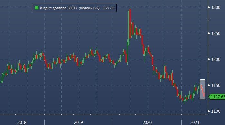Click the green legend square for BBDXY
225x125 pixels.
point(37,8)
